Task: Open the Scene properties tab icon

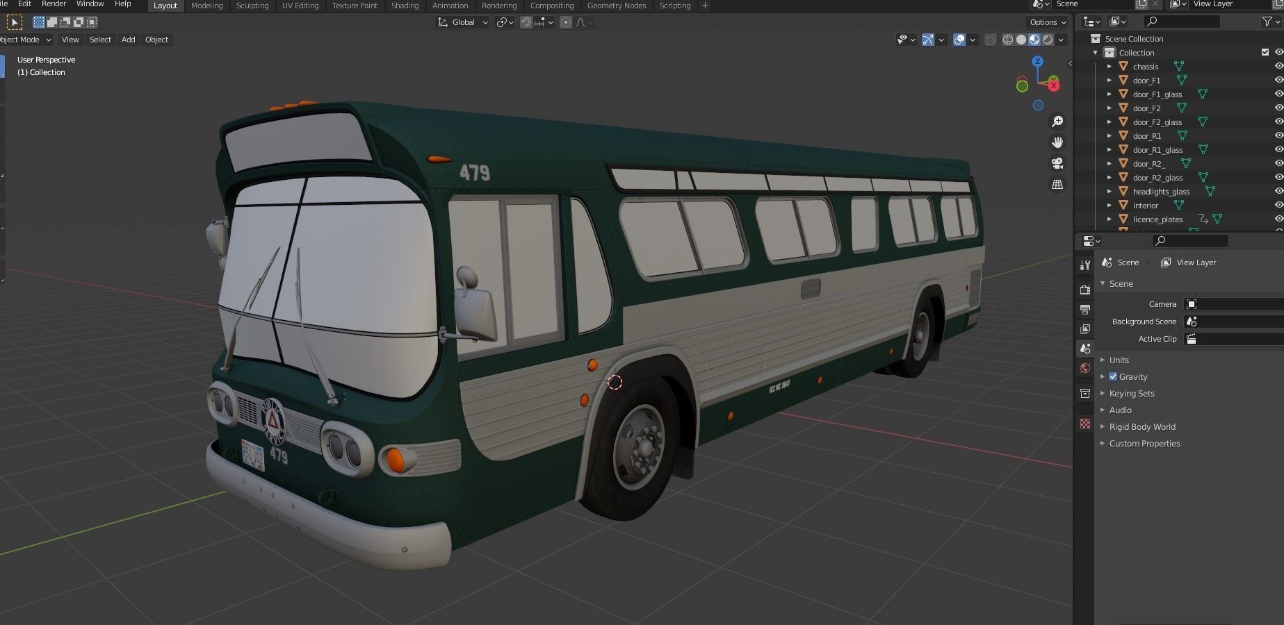Action: [x=1084, y=348]
